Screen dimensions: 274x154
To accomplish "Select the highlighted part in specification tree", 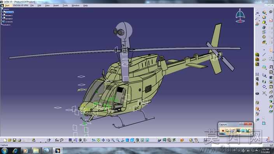I will pyautogui.click(x=9, y=12).
